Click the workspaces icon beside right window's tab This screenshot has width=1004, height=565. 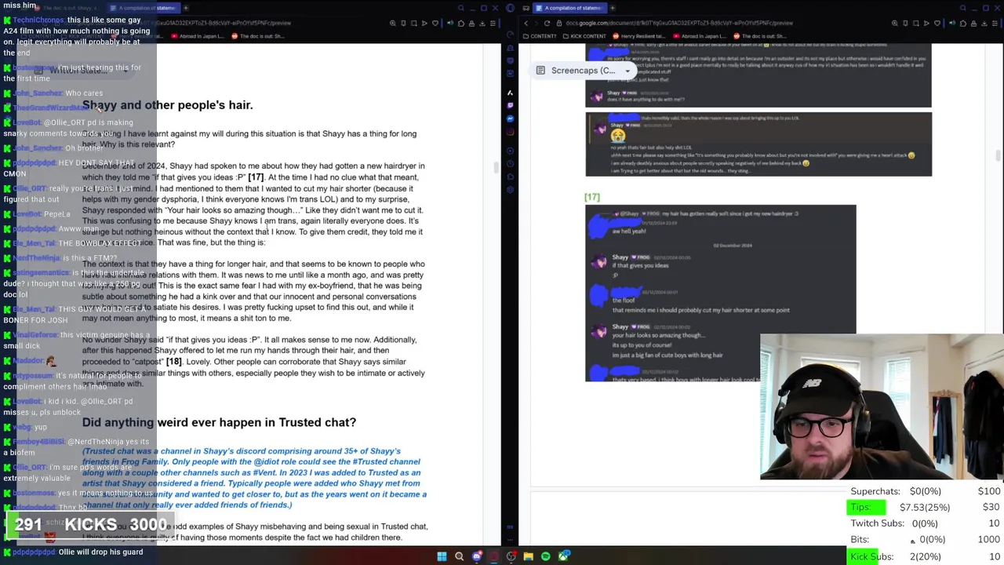click(526, 8)
